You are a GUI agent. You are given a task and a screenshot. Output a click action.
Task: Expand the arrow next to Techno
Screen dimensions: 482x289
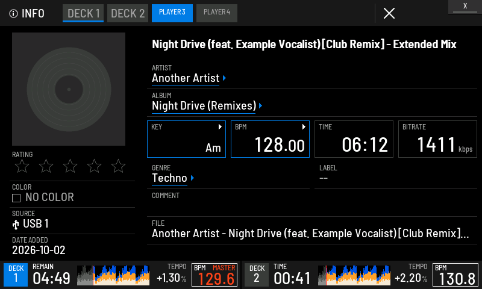pos(192,178)
